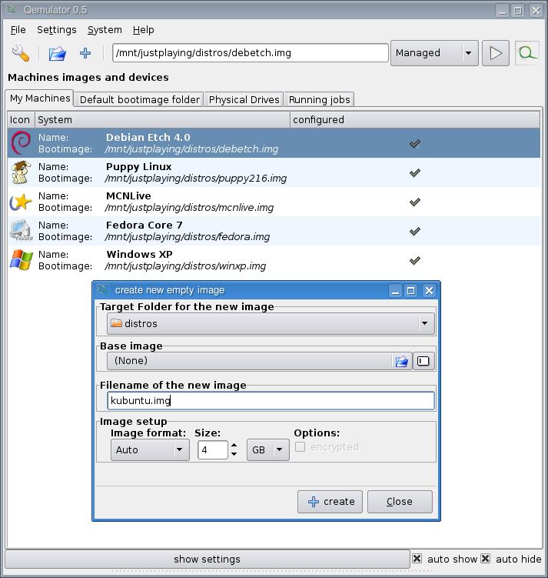Image resolution: width=548 pixels, height=578 pixels.
Task: Click the Debian swirl icon
Action: tap(21, 143)
